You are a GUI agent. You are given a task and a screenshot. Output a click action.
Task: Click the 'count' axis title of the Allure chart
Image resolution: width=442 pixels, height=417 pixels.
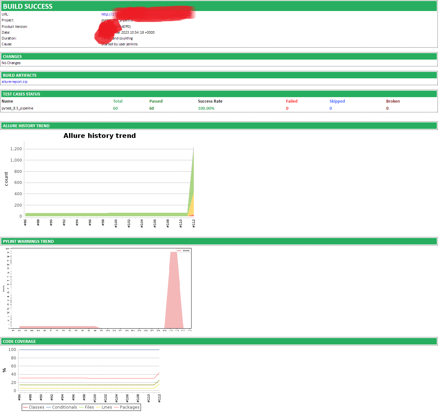click(x=6, y=179)
